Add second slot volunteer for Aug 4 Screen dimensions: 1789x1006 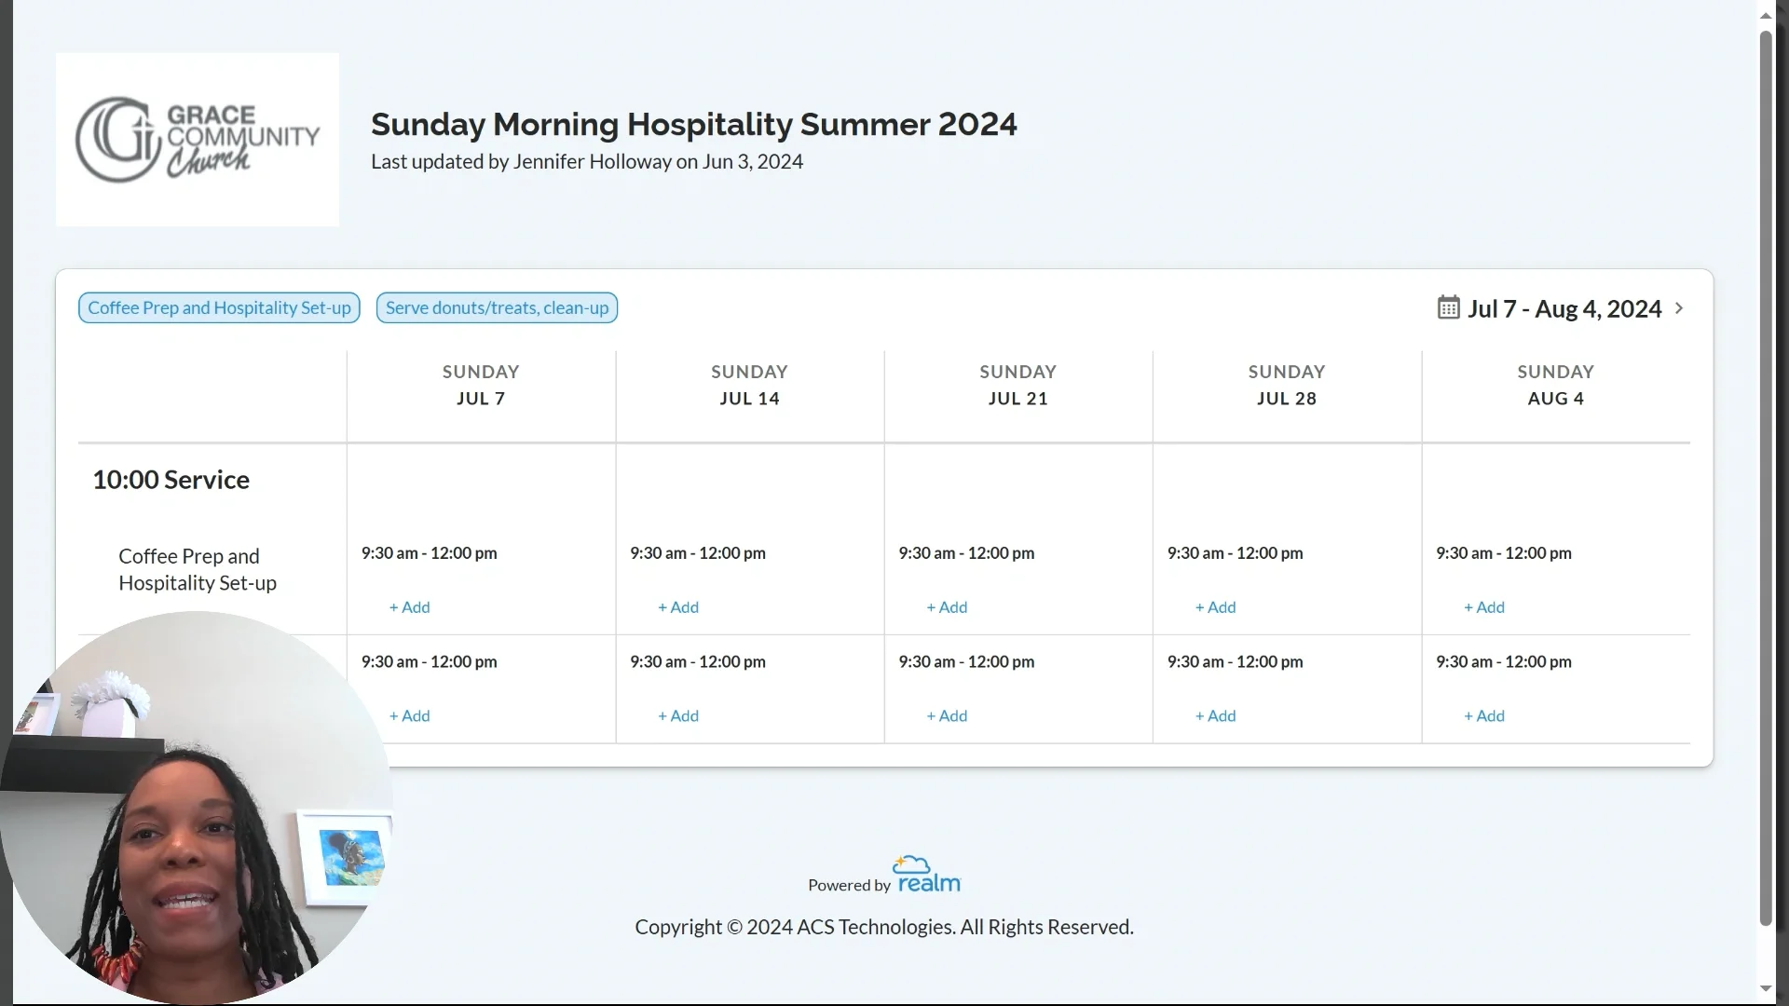(x=1483, y=715)
